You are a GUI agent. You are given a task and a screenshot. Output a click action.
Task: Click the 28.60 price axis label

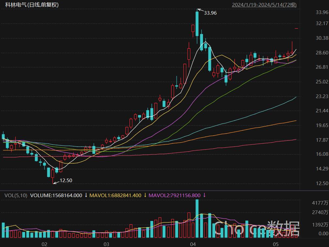tap(322, 52)
